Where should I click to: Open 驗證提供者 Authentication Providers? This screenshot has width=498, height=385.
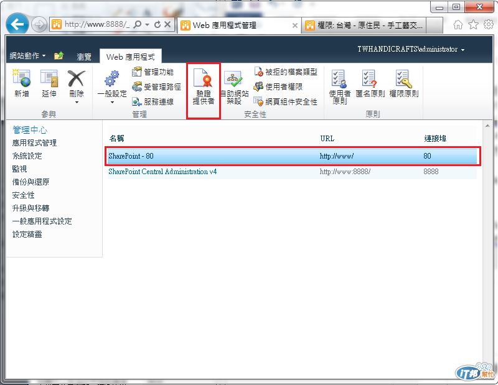click(204, 86)
